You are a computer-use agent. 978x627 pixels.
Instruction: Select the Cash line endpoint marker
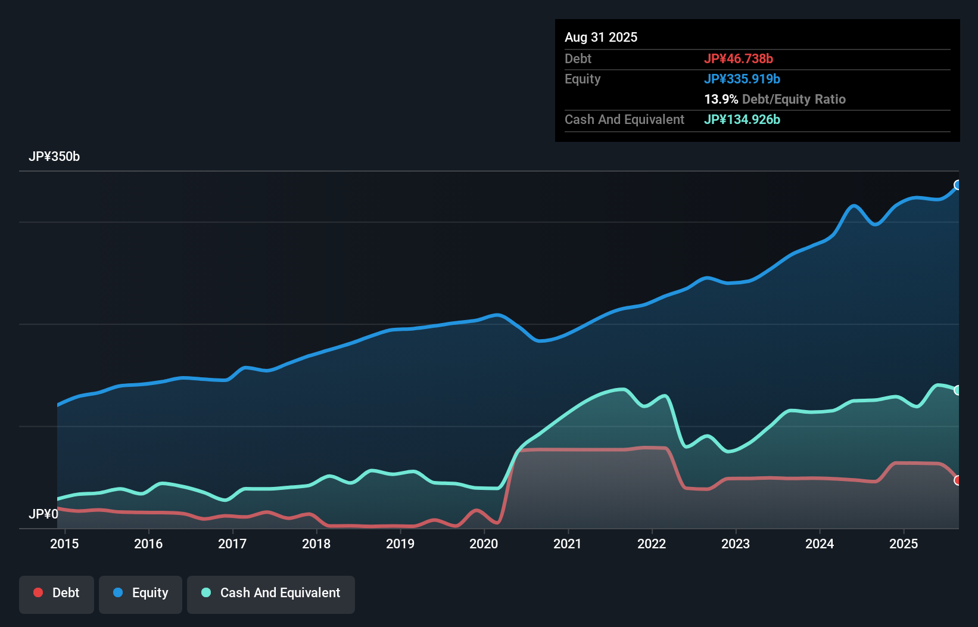click(957, 390)
